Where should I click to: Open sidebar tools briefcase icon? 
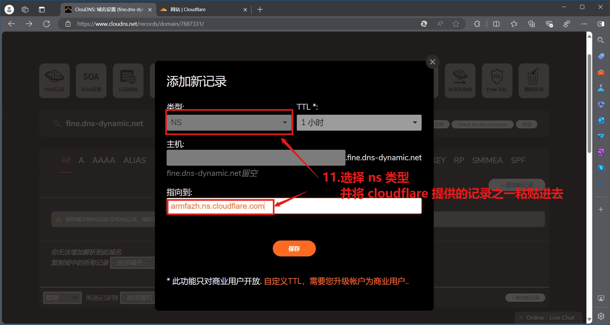click(601, 72)
